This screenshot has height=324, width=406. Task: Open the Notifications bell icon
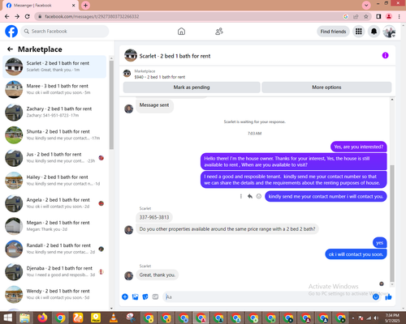tap(374, 32)
